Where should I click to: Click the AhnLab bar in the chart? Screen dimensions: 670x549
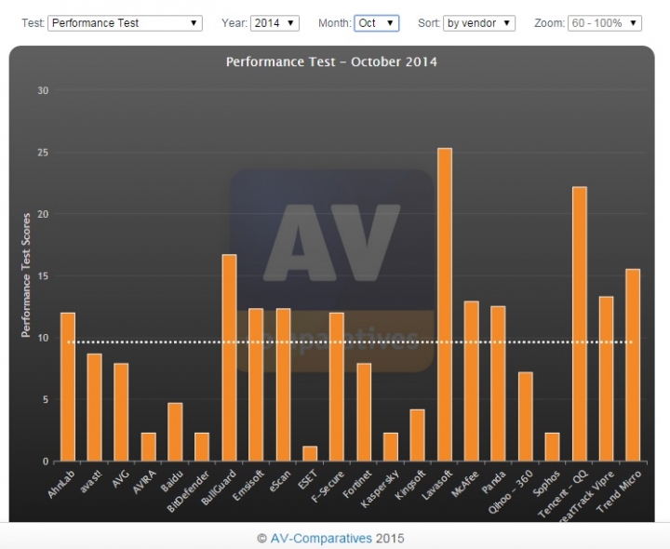[x=68, y=387]
